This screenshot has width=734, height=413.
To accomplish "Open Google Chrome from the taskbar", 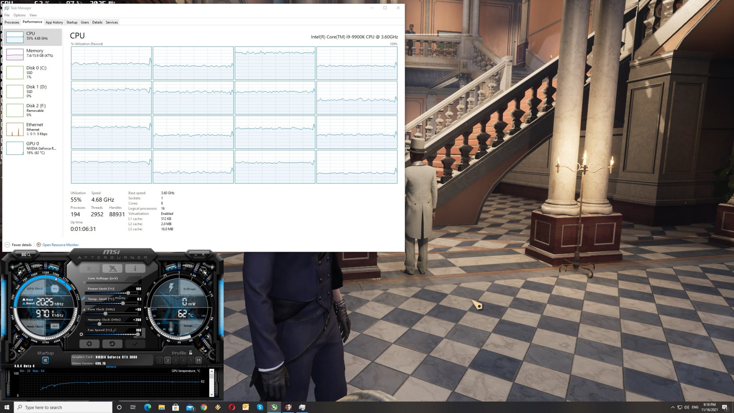I will 204,407.
